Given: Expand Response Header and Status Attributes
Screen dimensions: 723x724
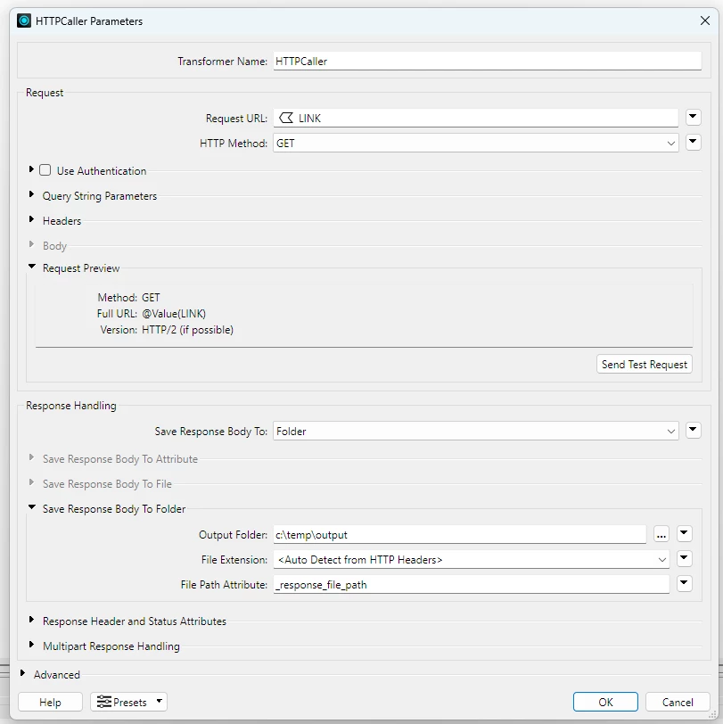Looking at the screenshot, I should click(x=31, y=620).
